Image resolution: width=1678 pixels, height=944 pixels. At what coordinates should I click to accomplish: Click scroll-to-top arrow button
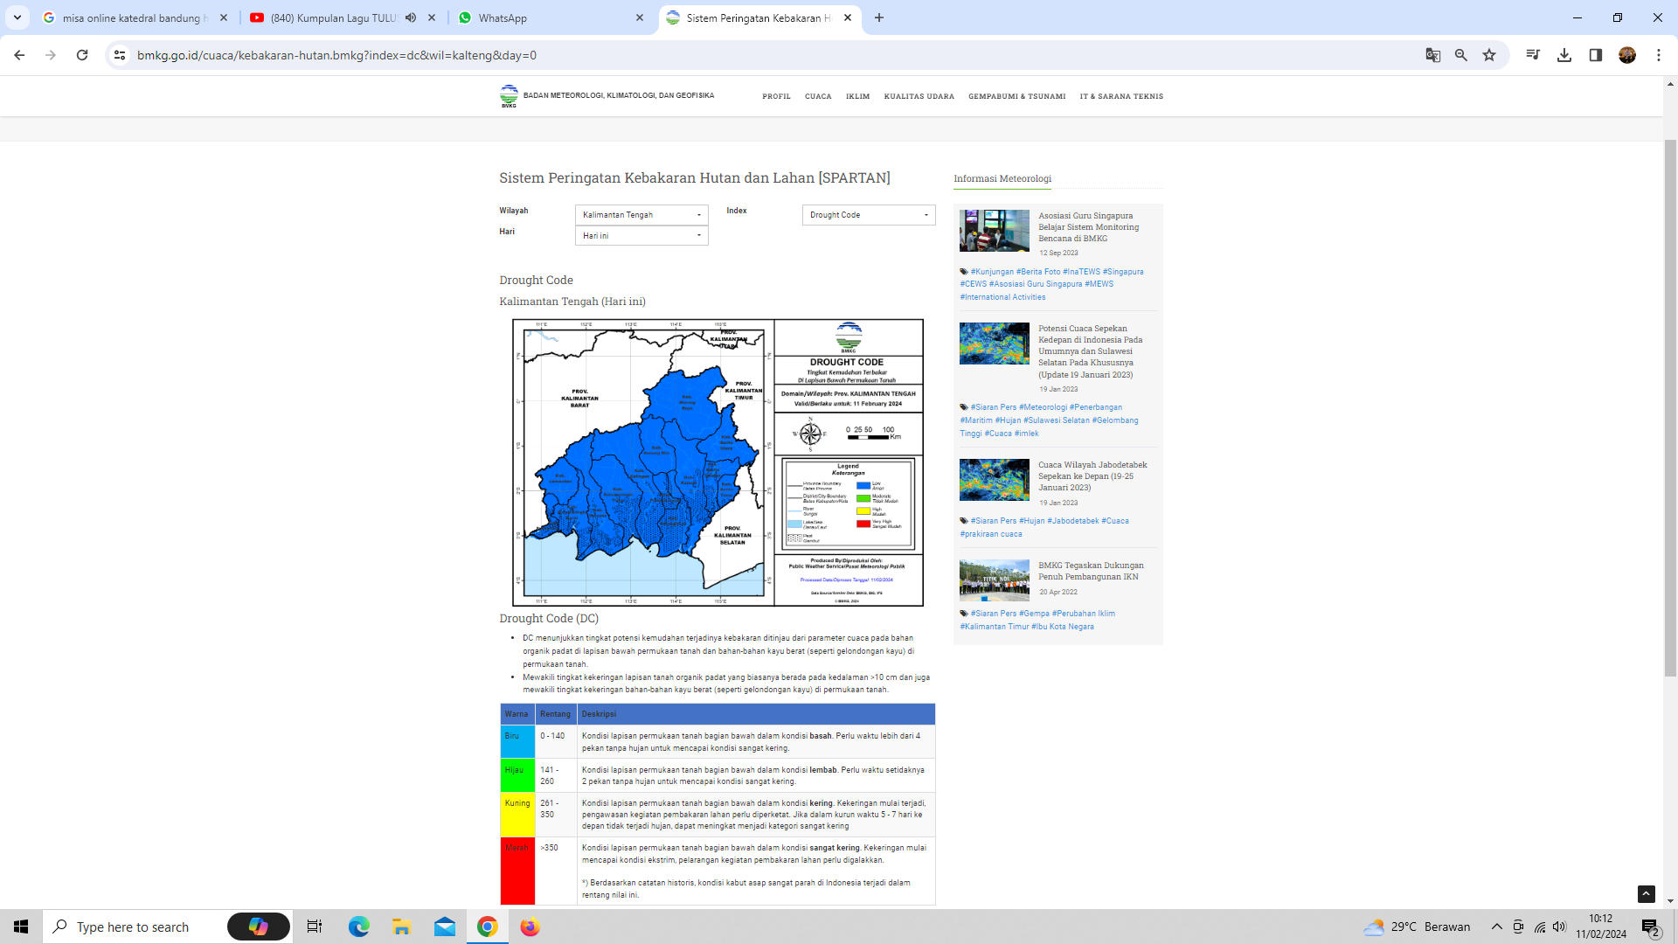click(1647, 893)
